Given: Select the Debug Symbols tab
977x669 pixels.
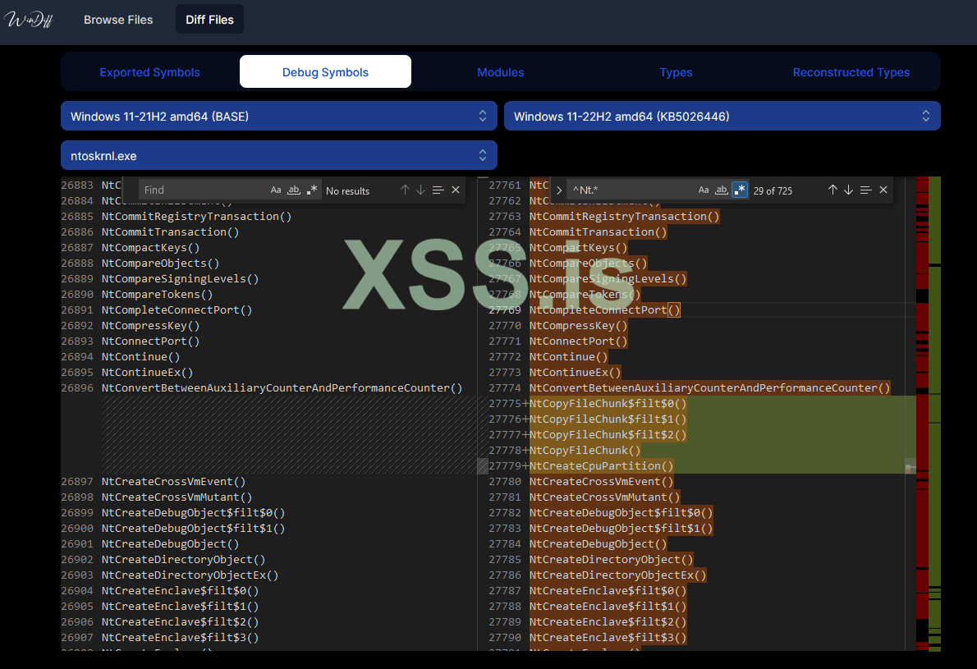Looking at the screenshot, I should (325, 72).
